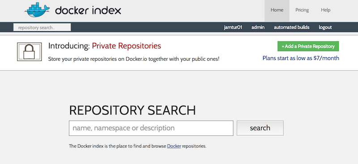Open the jamtur01 user profile link
Screen dimensions: 358x164
[x=233, y=27]
